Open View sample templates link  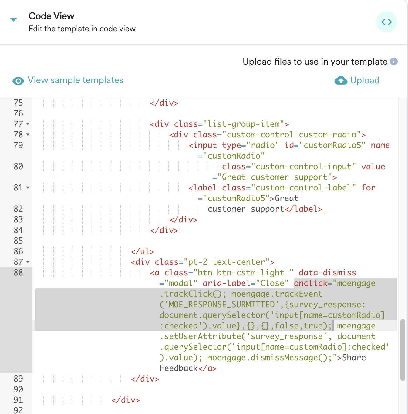pos(75,80)
